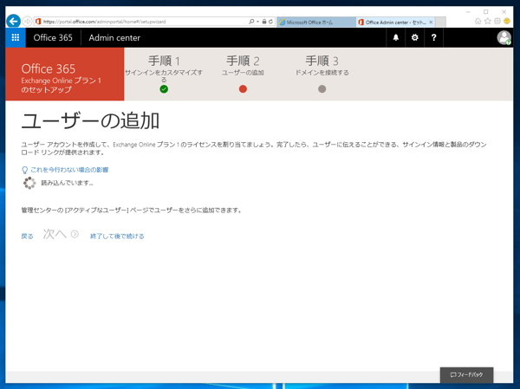Click 終了して後で続ける link
This screenshot has height=389, width=520.
coord(117,237)
